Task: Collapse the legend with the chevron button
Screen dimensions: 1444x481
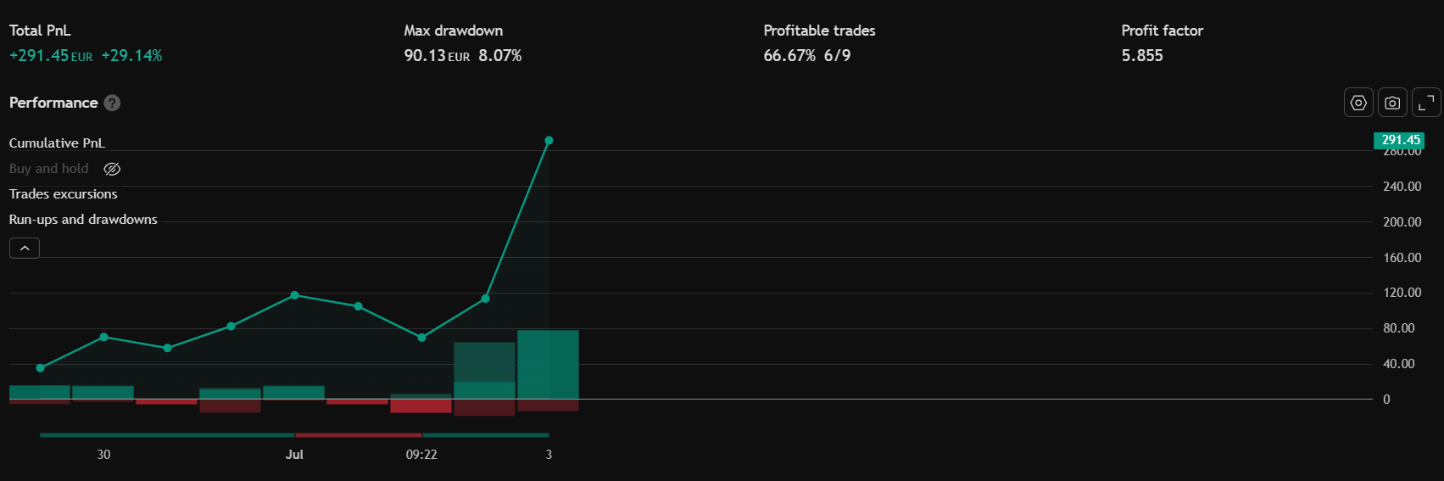Action: coord(25,248)
